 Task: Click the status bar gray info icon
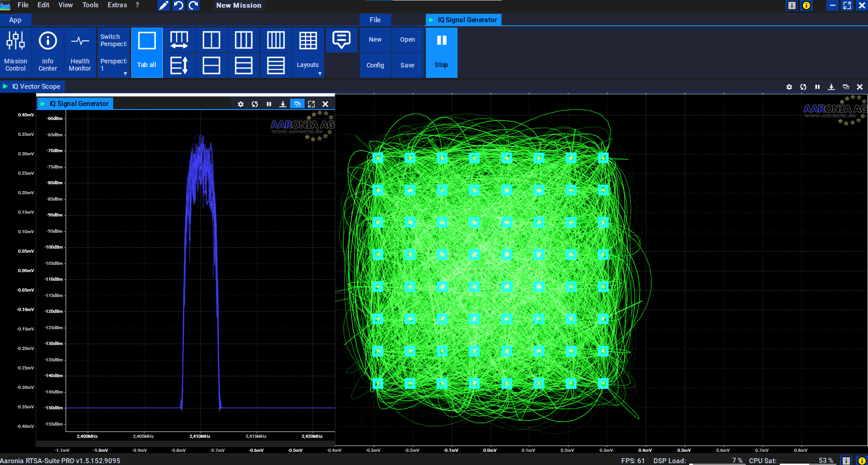click(x=846, y=460)
